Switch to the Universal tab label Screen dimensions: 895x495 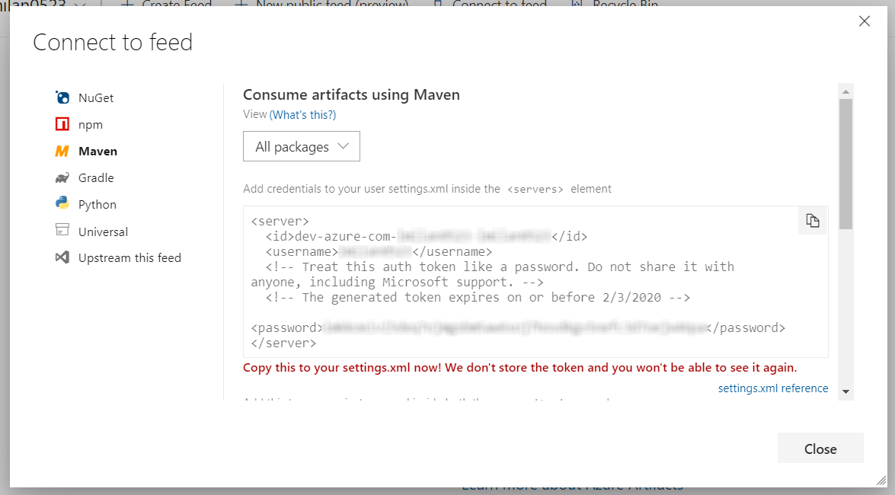[x=103, y=232]
